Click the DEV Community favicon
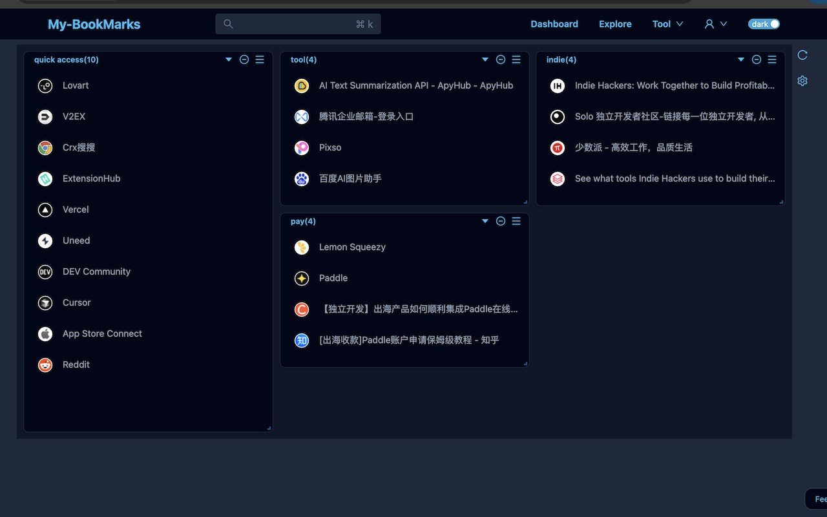The image size is (827, 517). pos(45,271)
